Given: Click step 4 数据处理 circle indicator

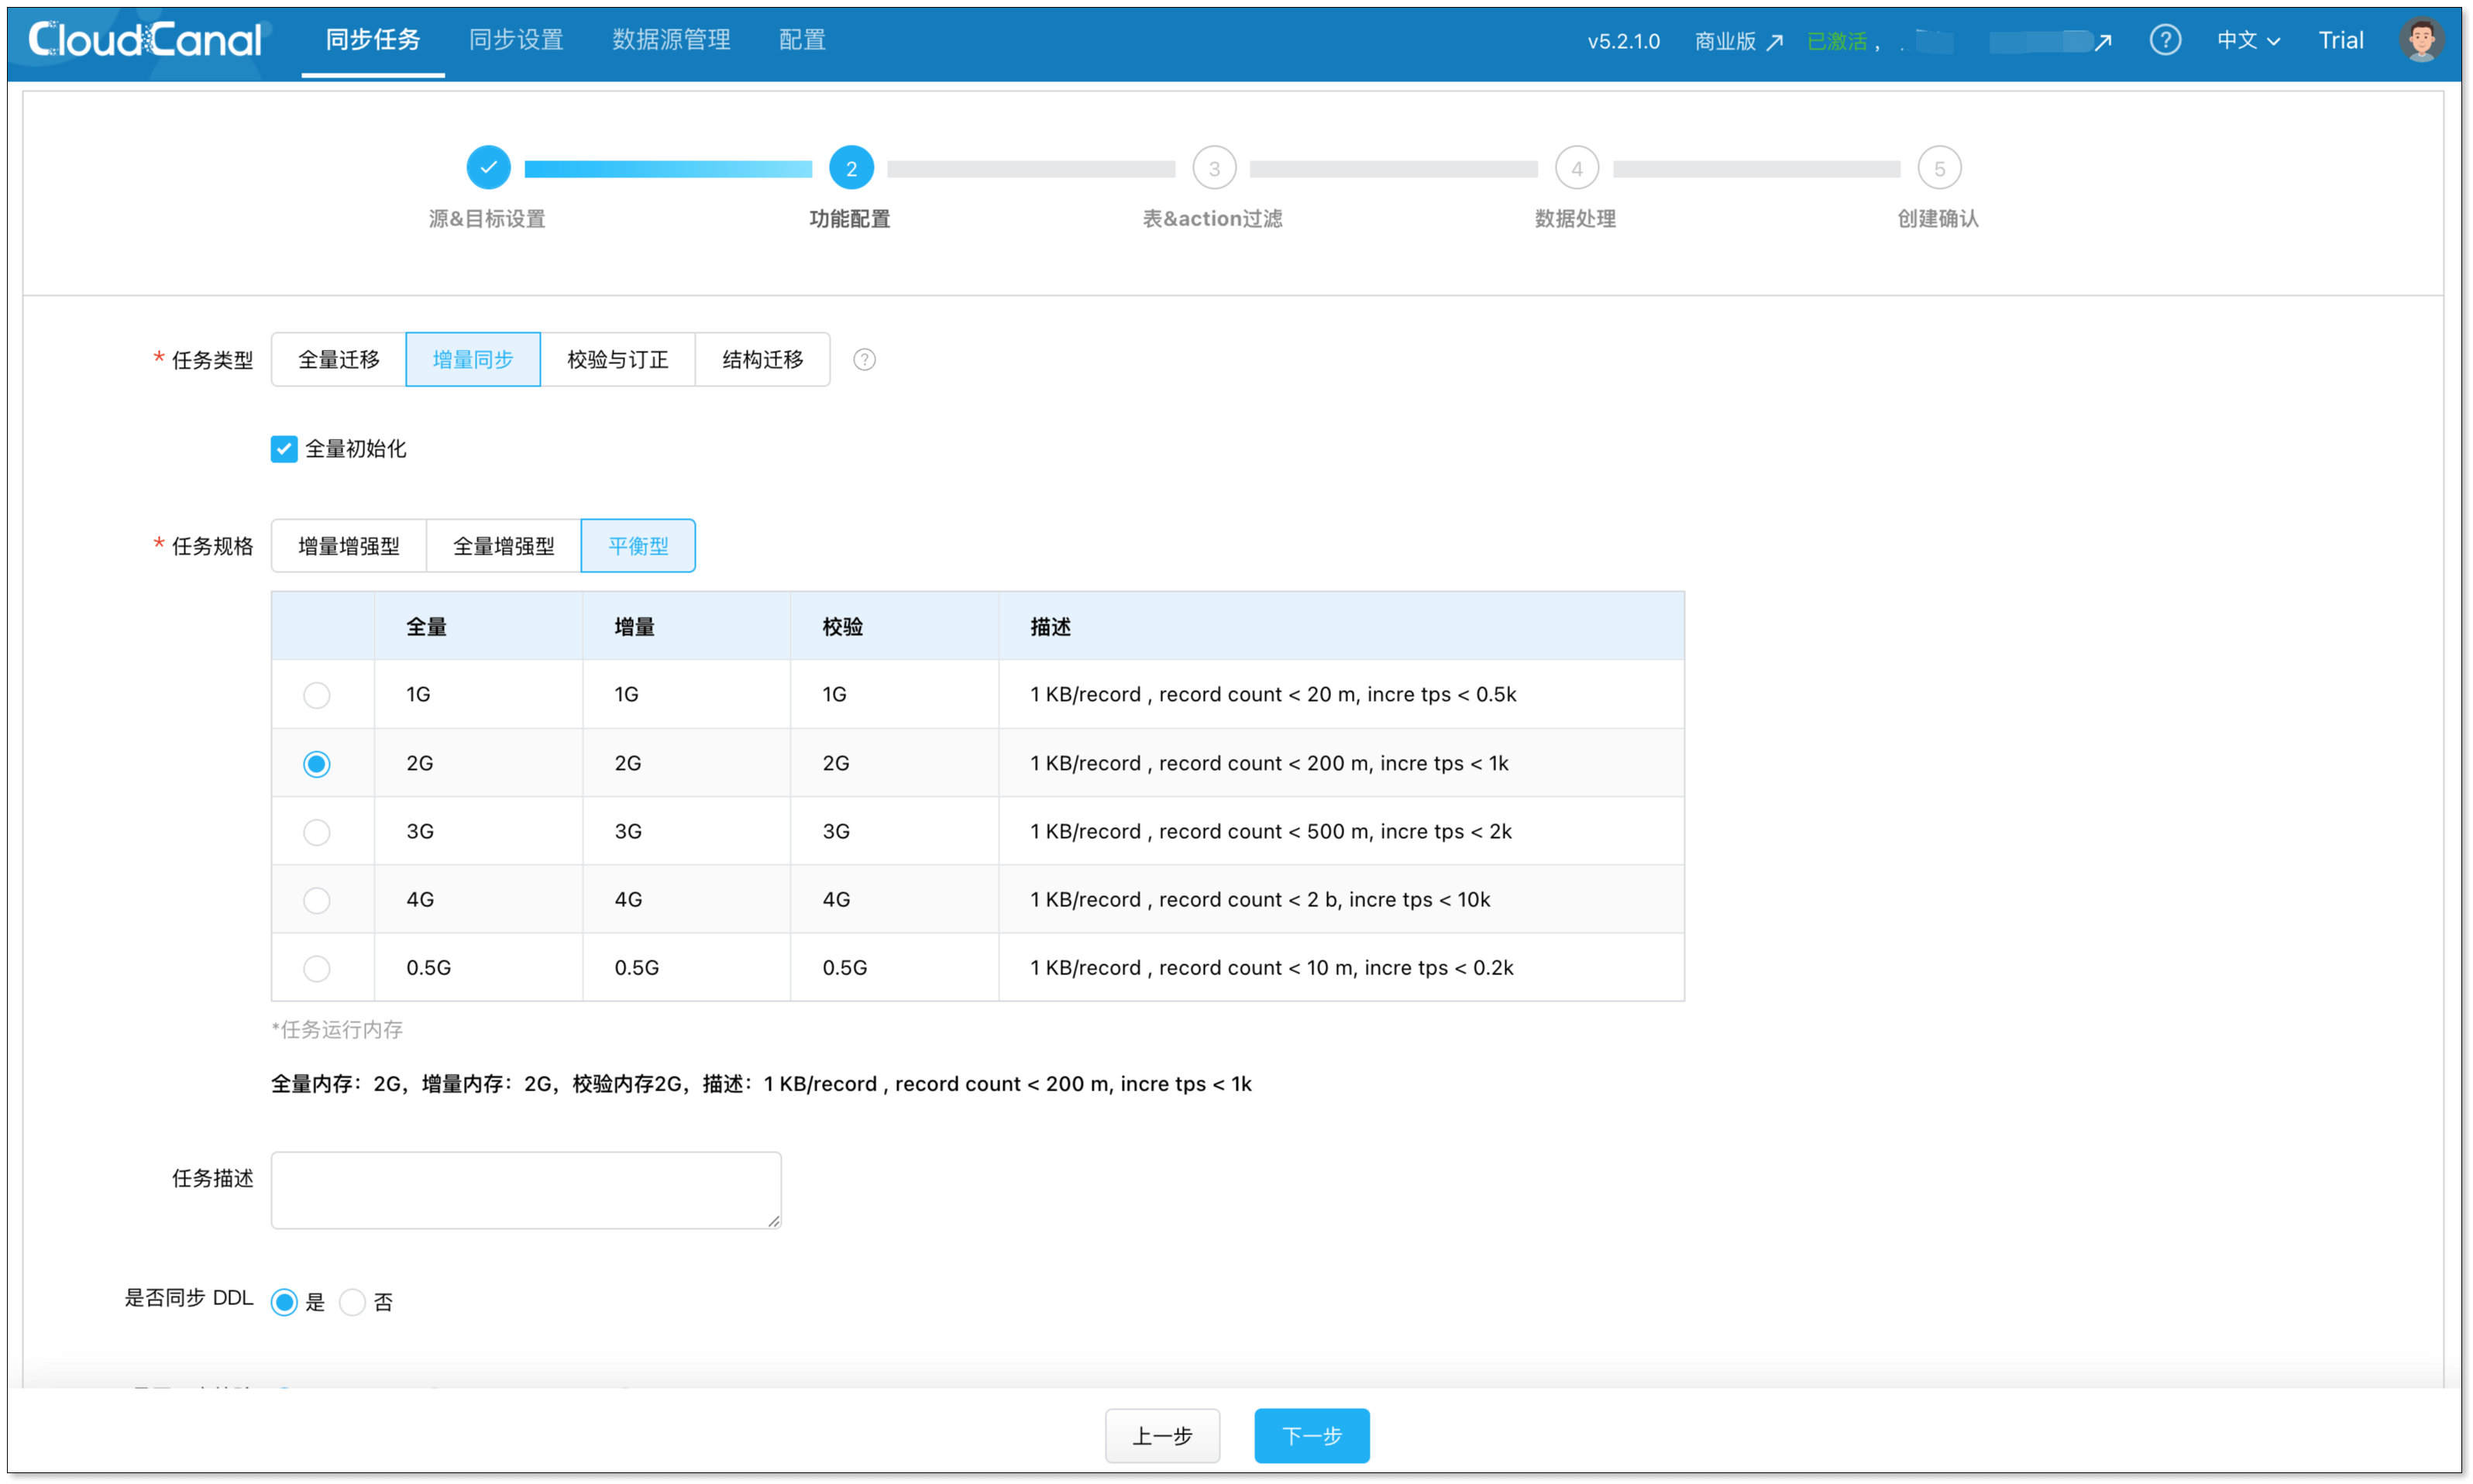Looking at the screenshot, I should 1577,167.
